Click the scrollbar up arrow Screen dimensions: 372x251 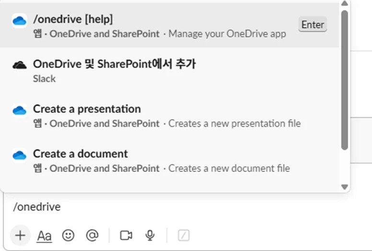344,4
